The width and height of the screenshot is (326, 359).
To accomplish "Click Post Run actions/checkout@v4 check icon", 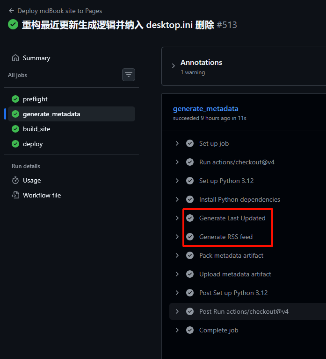I will [190, 311].
